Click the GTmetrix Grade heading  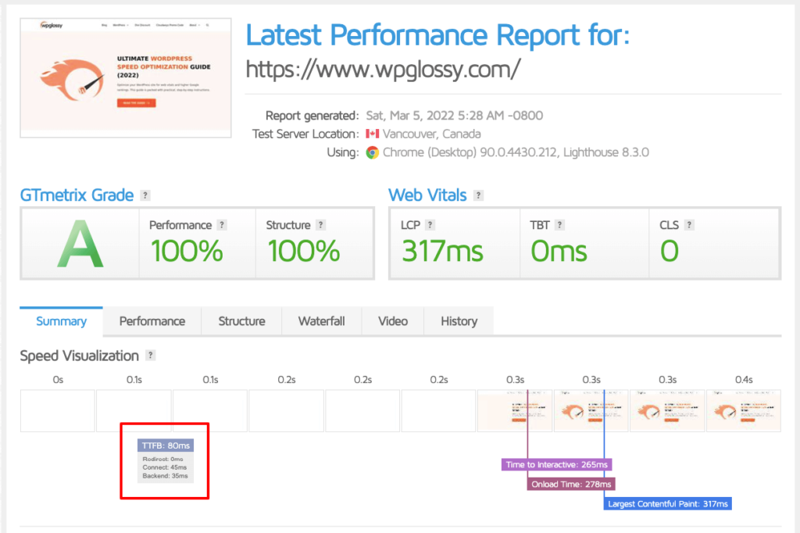(x=77, y=195)
